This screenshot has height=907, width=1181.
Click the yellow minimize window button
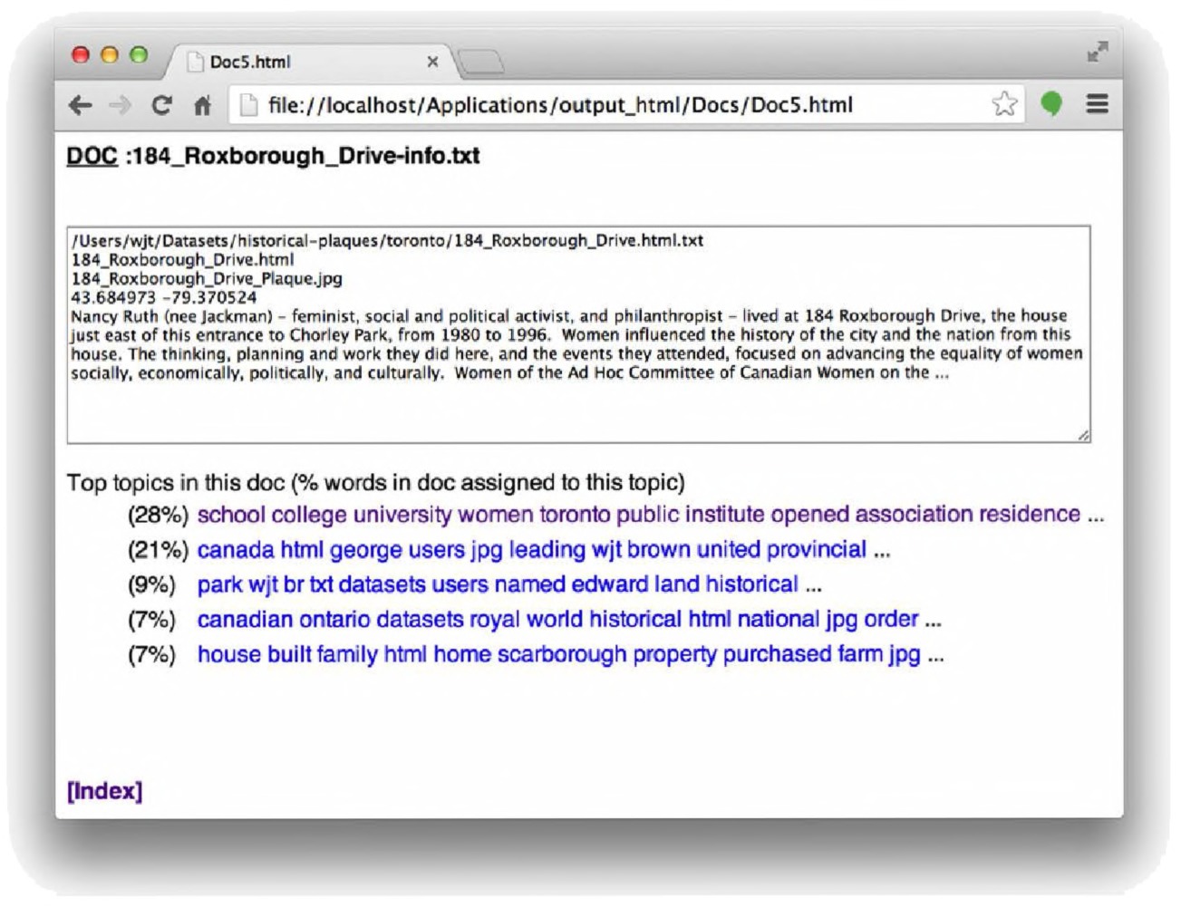click(110, 55)
